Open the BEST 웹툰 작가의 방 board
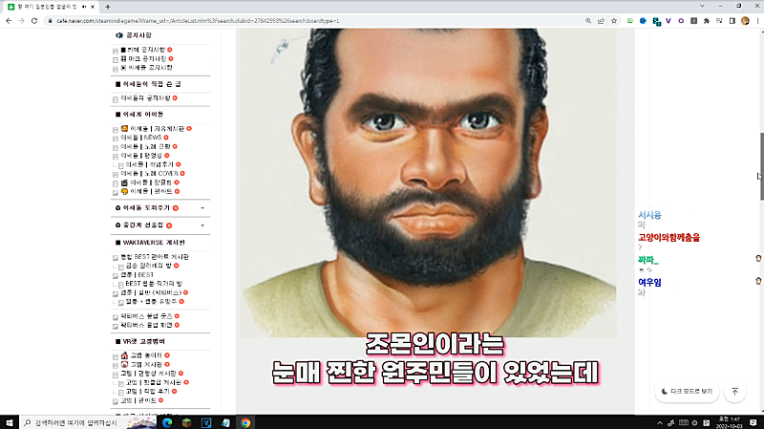Image resolution: width=764 pixels, height=429 pixels. (x=154, y=283)
